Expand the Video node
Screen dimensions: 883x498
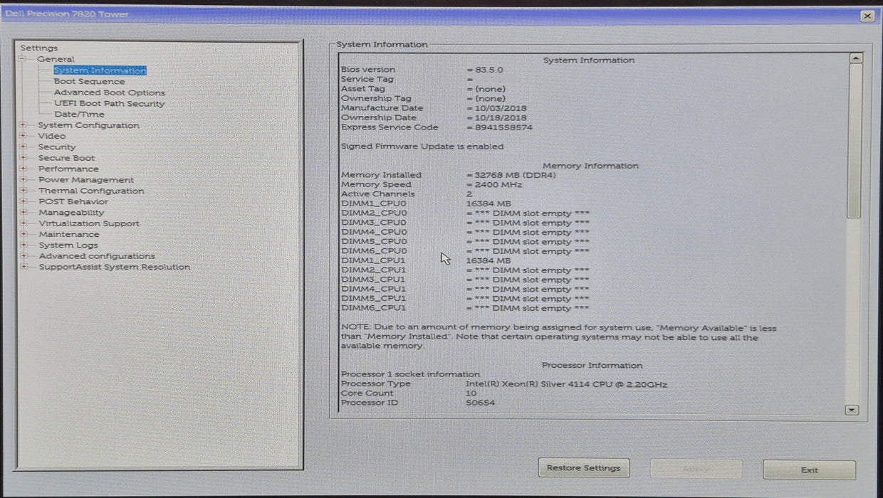pyautogui.click(x=23, y=136)
